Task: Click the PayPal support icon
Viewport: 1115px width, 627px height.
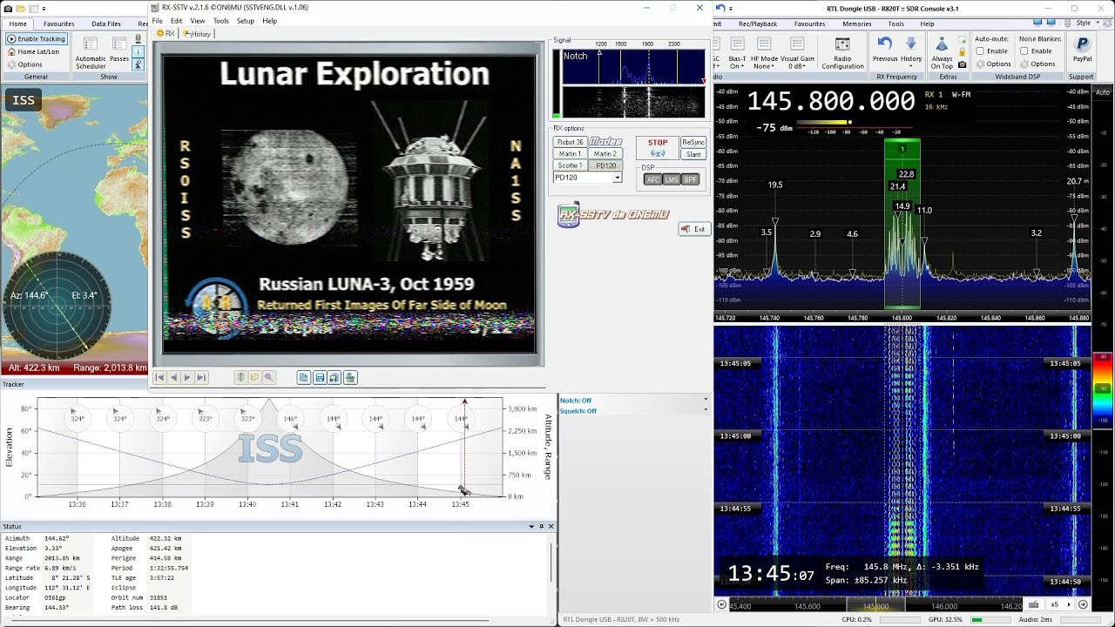Action: (x=1082, y=49)
